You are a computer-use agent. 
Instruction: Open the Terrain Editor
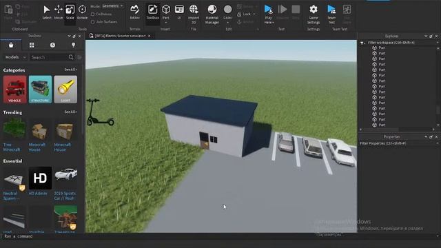[x=135, y=12]
